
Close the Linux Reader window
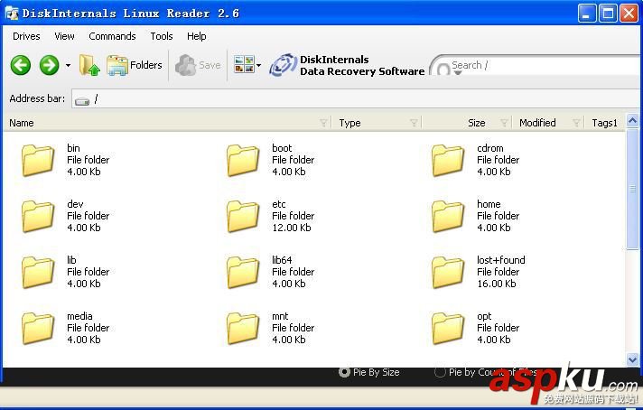pyautogui.click(x=629, y=14)
